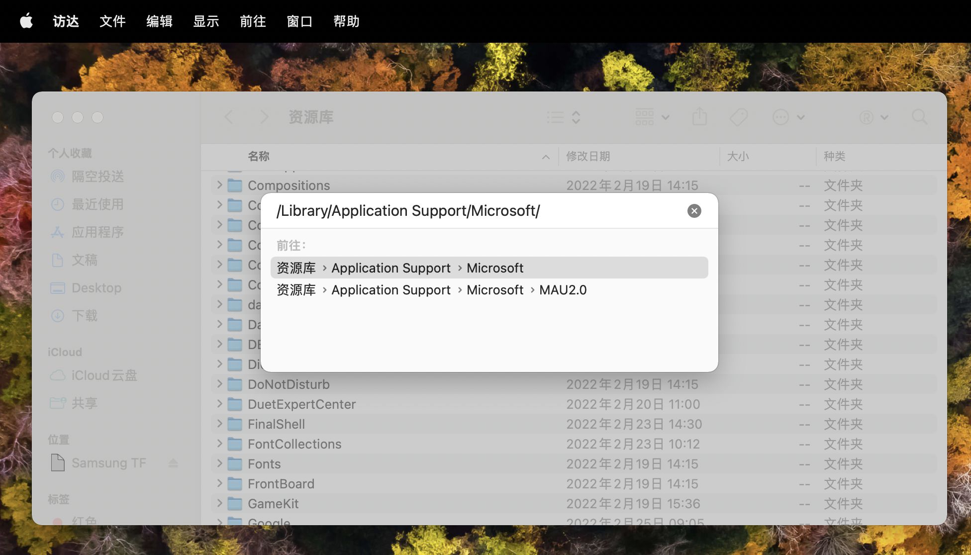Screen dimensions: 971x555
Task: Open AirDrop (隔空投送) in sidebar
Action: 97,177
